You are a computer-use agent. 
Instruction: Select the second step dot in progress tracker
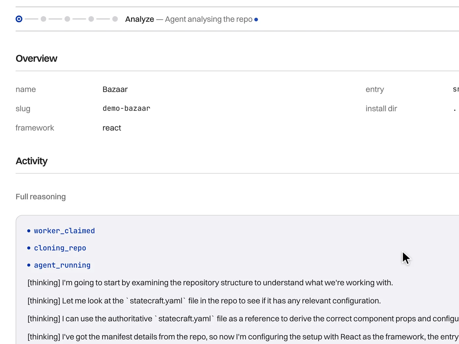43,19
